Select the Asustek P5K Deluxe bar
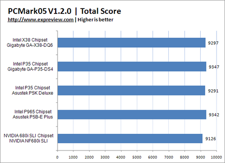The height and width of the screenshot is (163, 225). (131, 90)
